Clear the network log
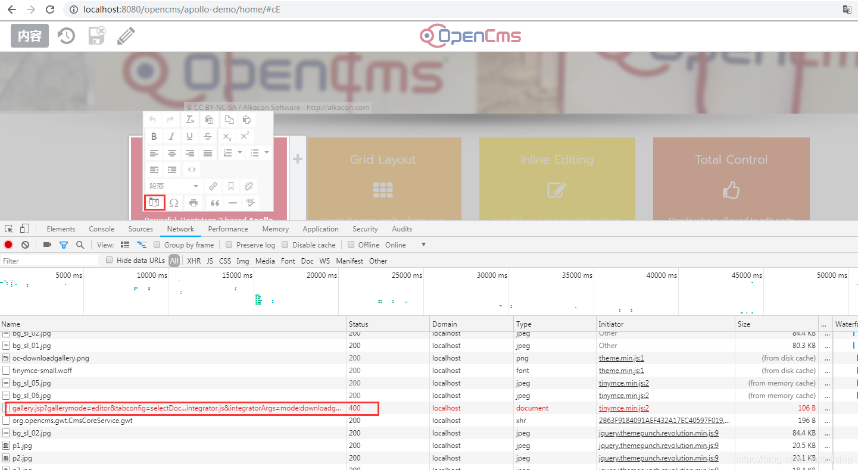 click(x=25, y=245)
